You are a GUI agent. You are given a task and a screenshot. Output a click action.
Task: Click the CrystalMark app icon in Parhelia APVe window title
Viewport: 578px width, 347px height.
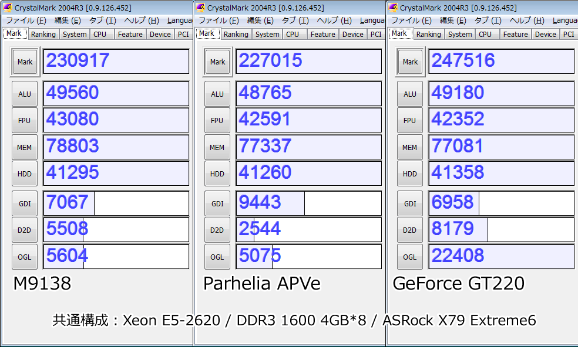pos(200,8)
